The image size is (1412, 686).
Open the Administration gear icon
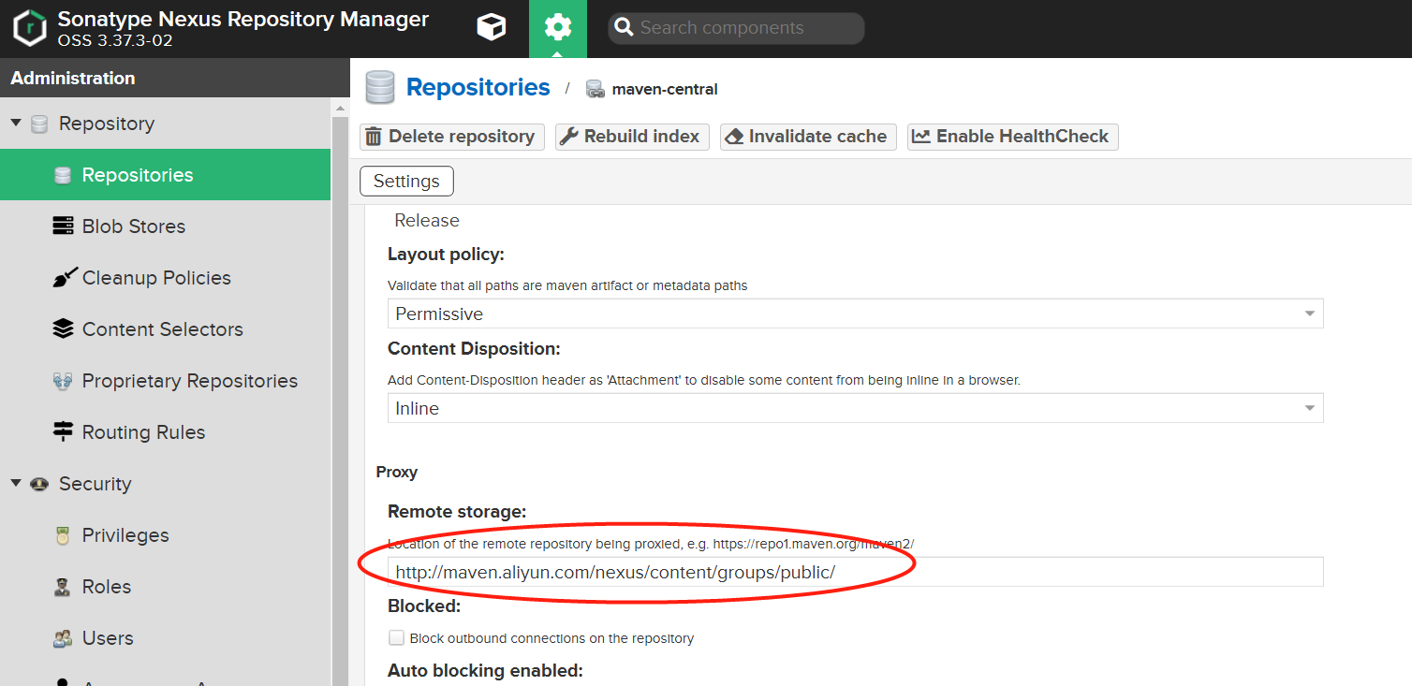coord(558,28)
